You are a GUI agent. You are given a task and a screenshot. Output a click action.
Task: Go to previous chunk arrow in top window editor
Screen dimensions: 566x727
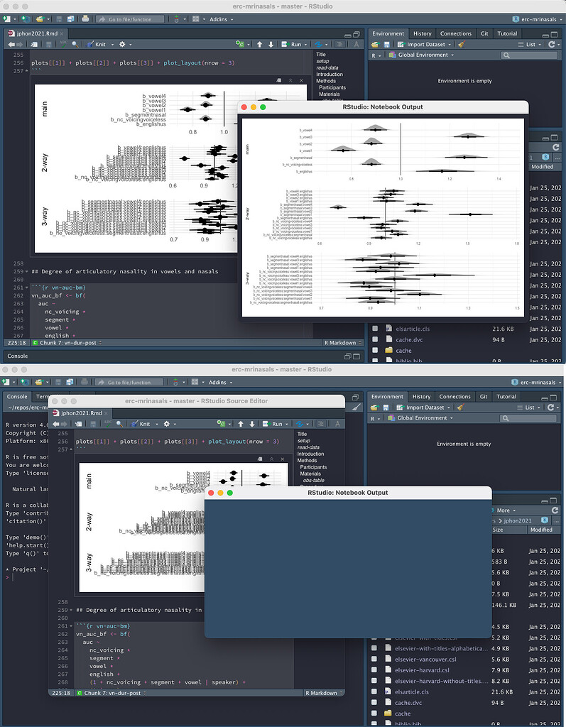click(x=260, y=44)
